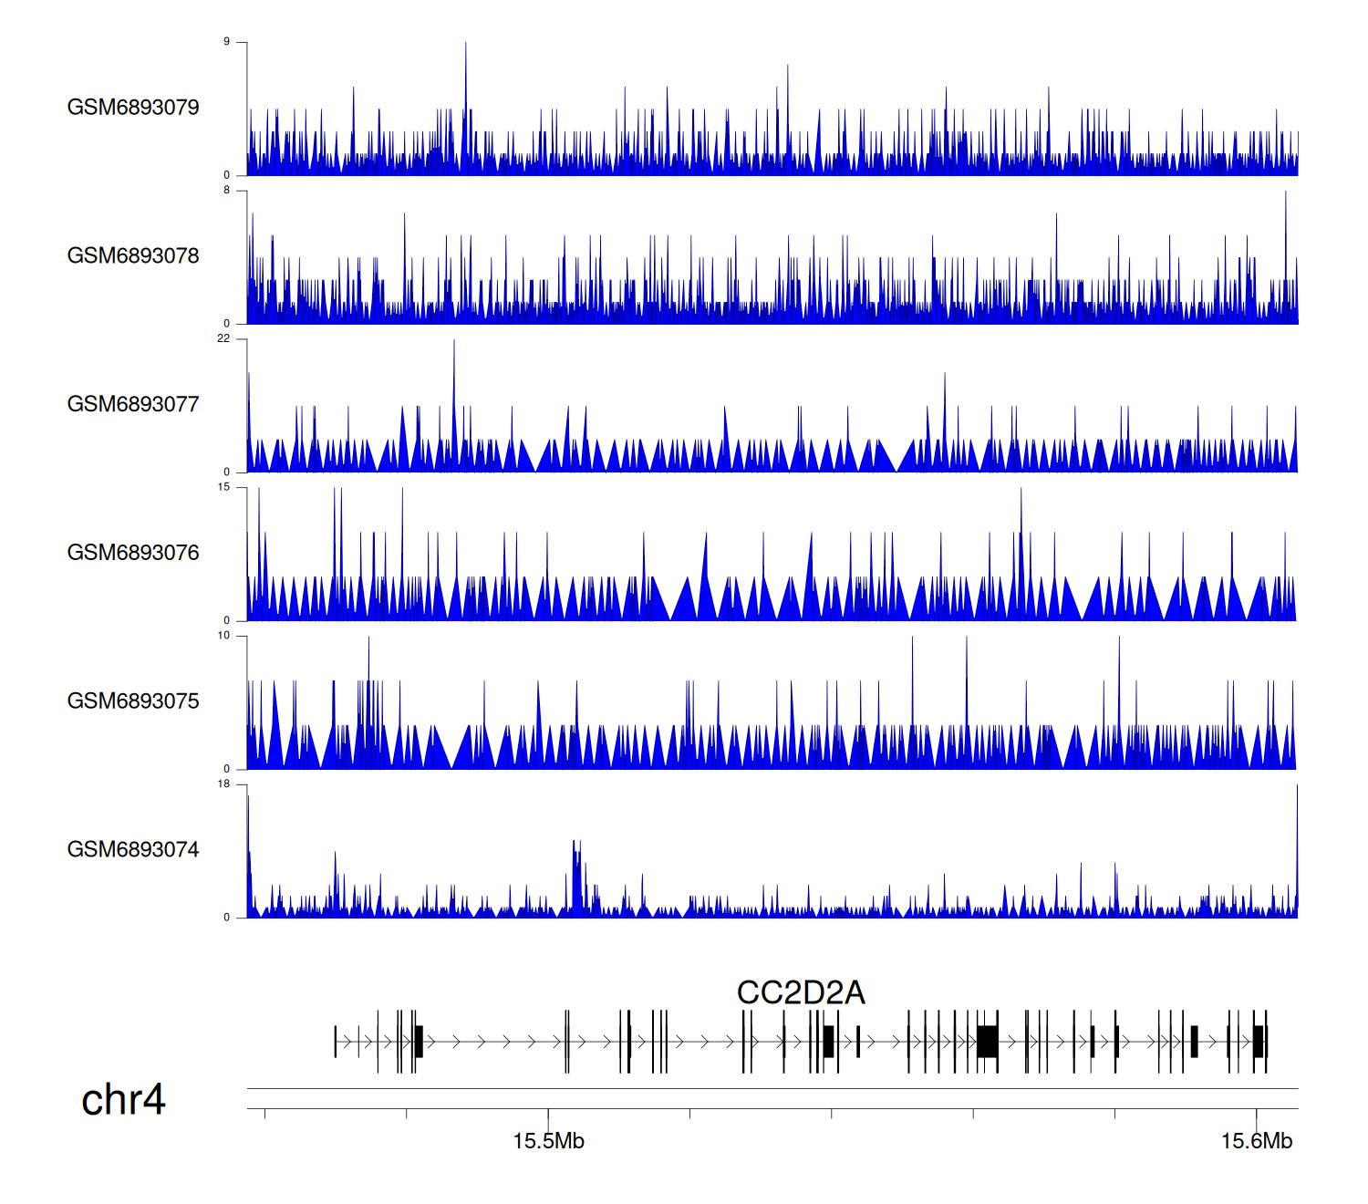Click the y-axis maximum value 9
1368x1204 pixels.
pyautogui.click(x=226, y=42)
